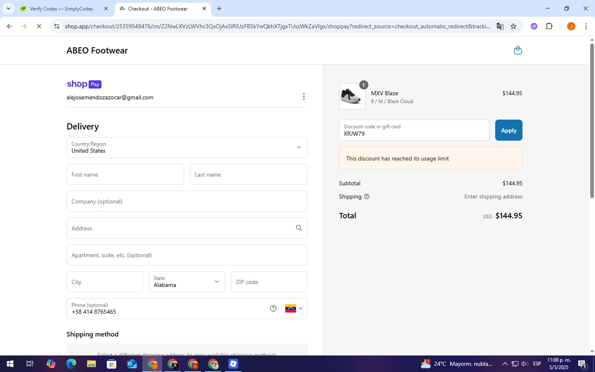Screen dimensions: 595x372
Task: Switch the ESP input language indicator
Action: 537,364
